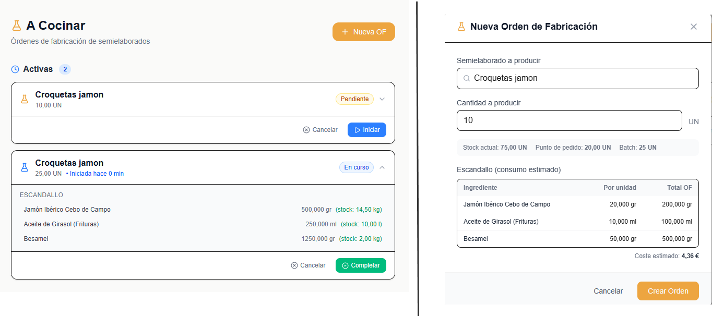Click Completar on the in-progress order

tap(361, 265)
